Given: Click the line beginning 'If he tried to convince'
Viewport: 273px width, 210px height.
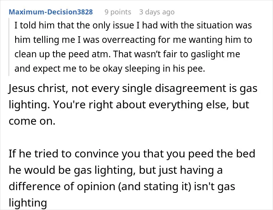Looking at the screenshot, I should click(x=132, y=154).
